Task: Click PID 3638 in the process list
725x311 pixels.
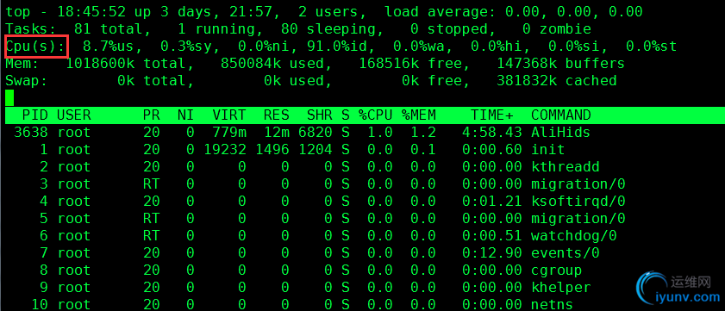Action: click(31, 133)
